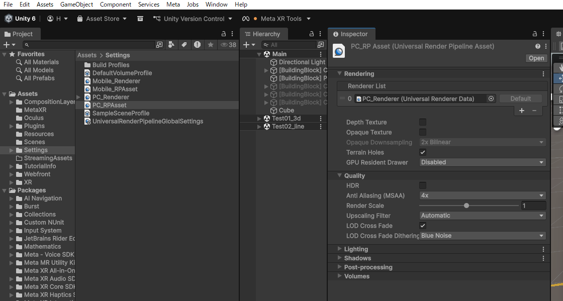Viewport: 563px width, 301px height.
Task: Select the Oculus folder
Action: click(x=34, y=118)
